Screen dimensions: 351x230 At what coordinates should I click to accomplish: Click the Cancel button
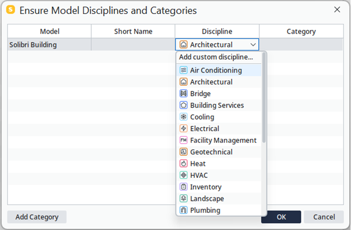pos(324,217)
